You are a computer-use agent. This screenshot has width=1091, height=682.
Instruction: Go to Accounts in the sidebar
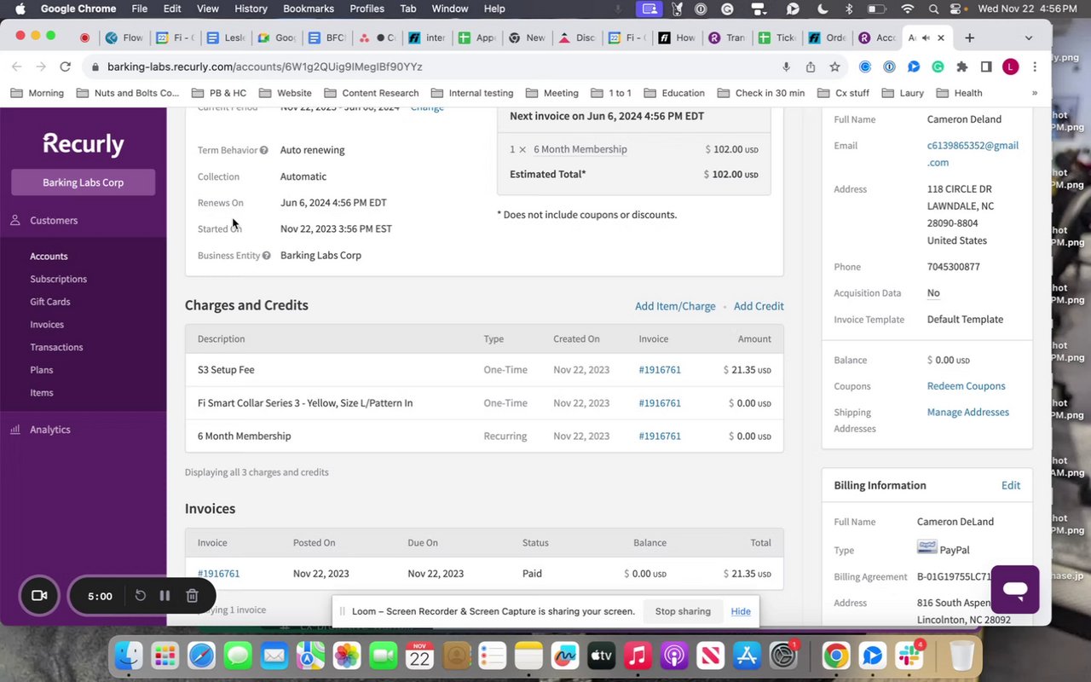[x=49, y=257]
